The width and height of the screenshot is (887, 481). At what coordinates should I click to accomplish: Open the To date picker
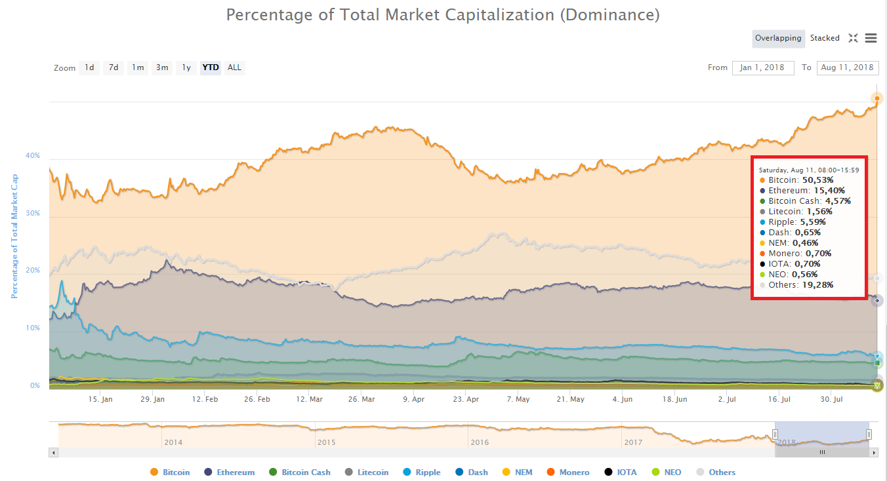[848, 67]
